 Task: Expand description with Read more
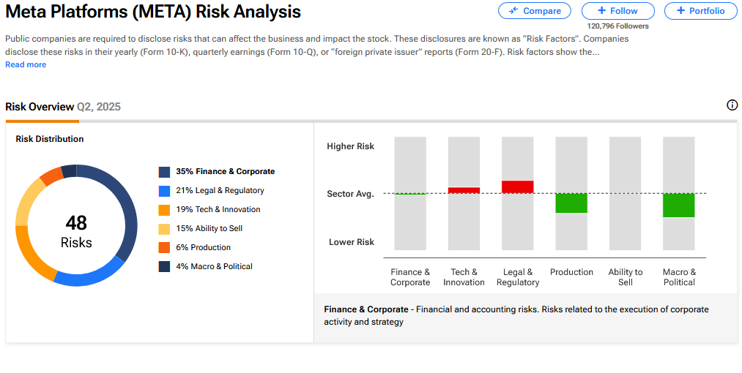[26, 64]
